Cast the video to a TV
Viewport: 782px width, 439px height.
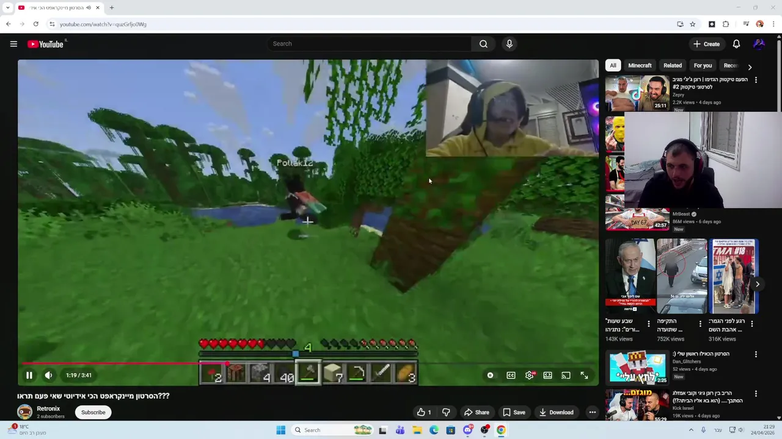[566, 376]
